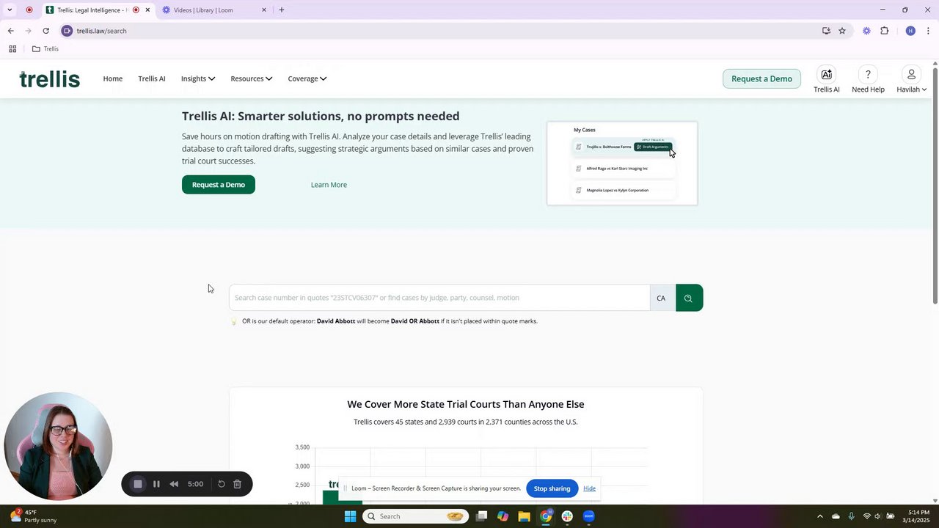Click the Loom rewind button
Screen dimensions: 939x528
click(174, 484)
